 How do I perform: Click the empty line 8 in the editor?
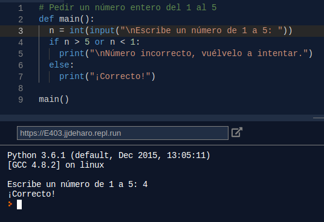pos(165,88)
